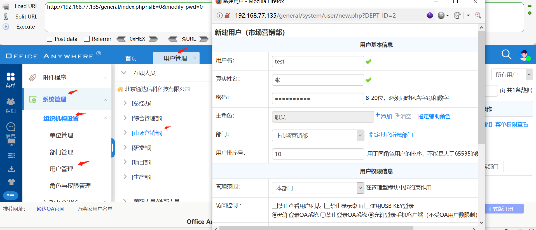Open the 所有用户 dropdown
The image size is (536, 230).
pyautogui.click(x=512, y=74)
